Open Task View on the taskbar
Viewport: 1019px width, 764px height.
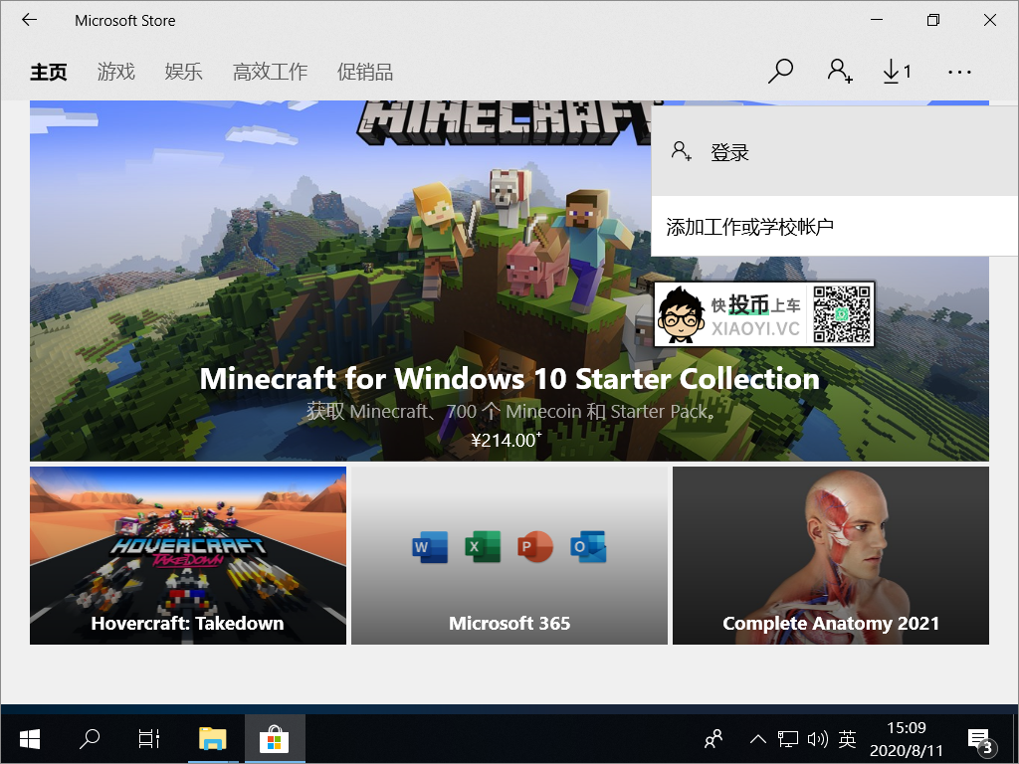(149, 739)
